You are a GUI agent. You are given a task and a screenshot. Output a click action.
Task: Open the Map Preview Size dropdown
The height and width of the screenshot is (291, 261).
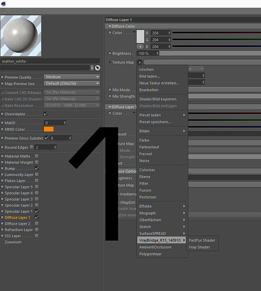(72, 83)
